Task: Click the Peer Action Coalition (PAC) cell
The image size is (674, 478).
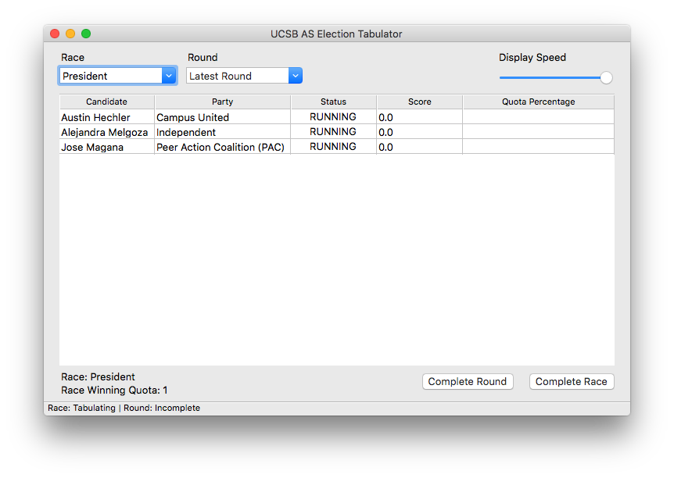Action: [x=220, y=148]
